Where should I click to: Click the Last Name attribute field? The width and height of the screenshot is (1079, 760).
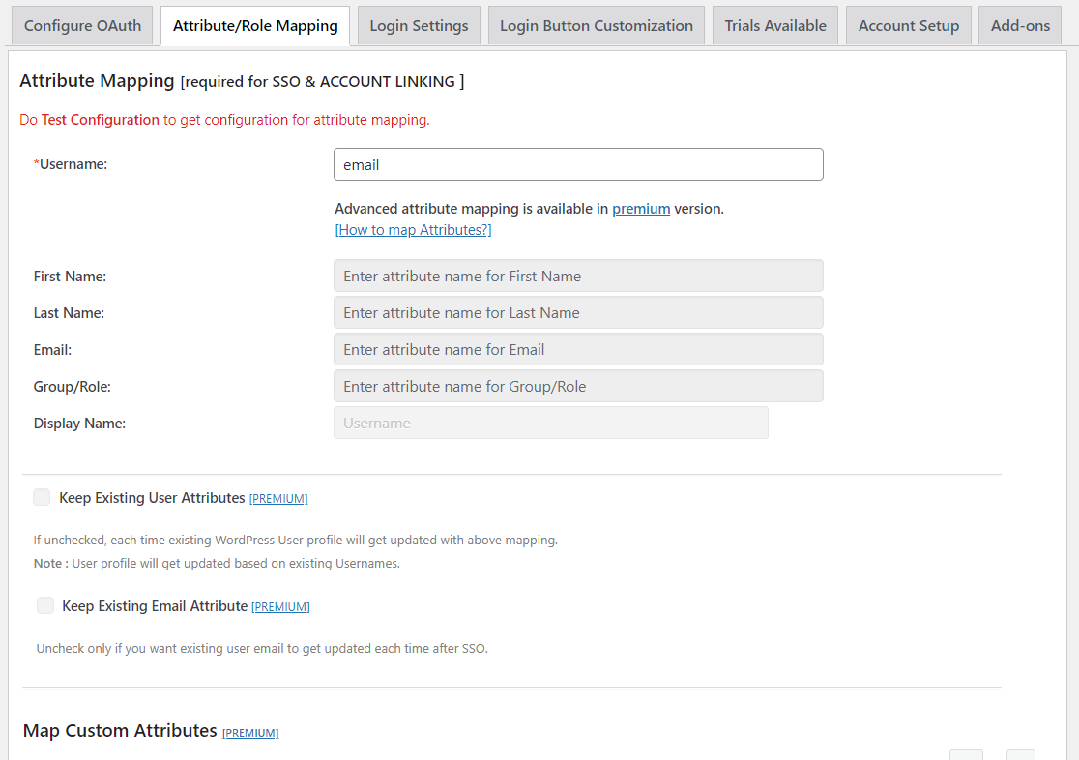click(x=578, y=312)
